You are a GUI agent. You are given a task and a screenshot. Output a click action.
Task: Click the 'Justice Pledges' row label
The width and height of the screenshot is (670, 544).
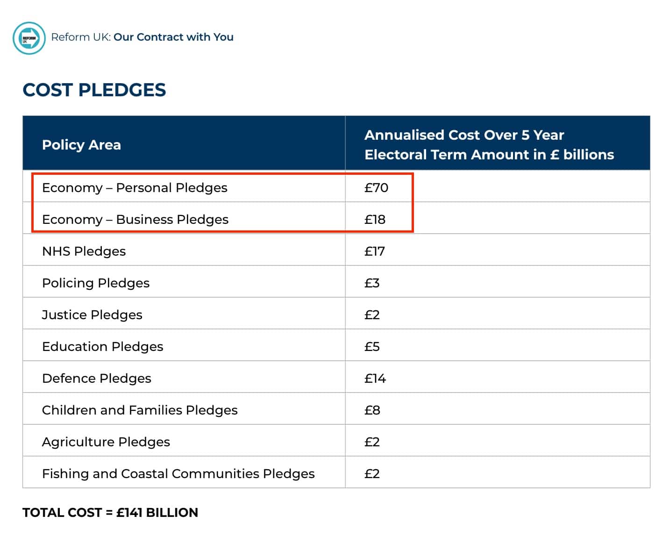pos(92,315)
